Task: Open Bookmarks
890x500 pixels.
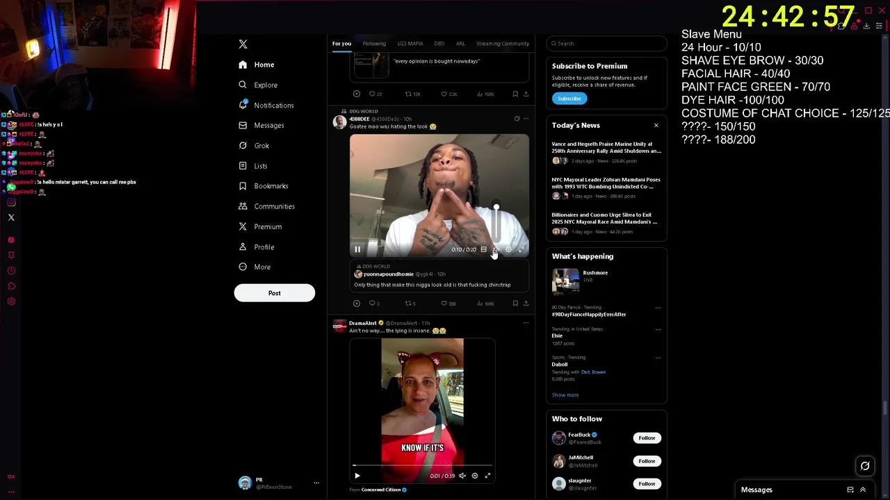Action: 264,186
